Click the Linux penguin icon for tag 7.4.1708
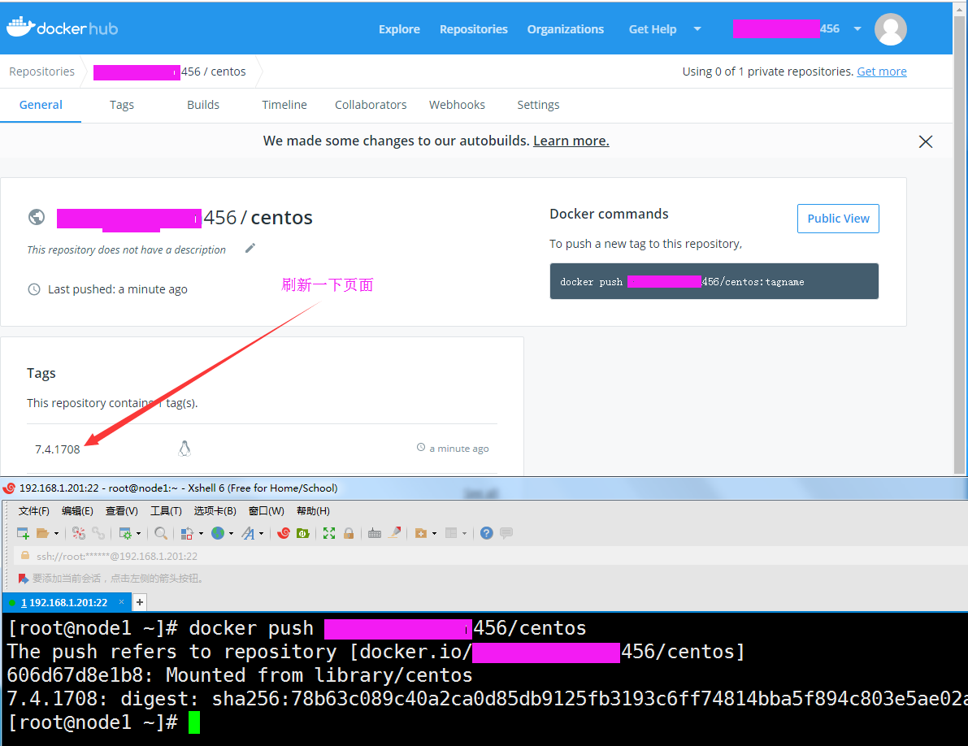 pos(184,449)
